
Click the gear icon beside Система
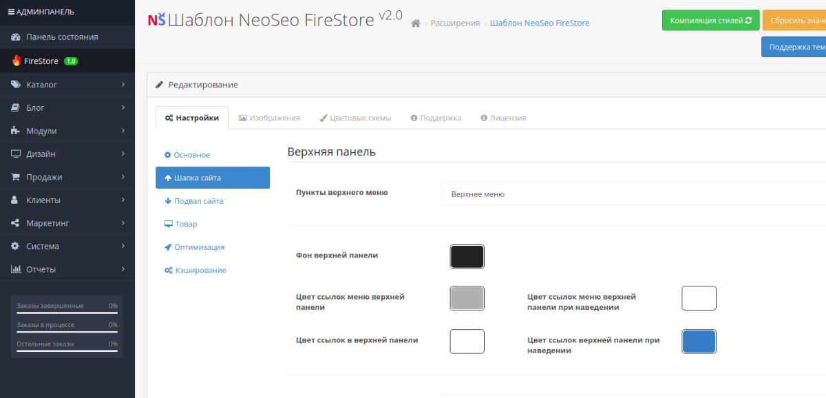click(x=15, y=247)
